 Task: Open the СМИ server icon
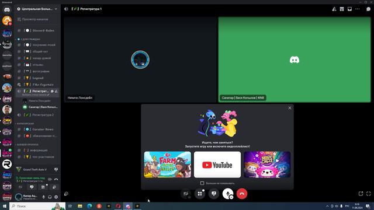click(x=7, y=121)
